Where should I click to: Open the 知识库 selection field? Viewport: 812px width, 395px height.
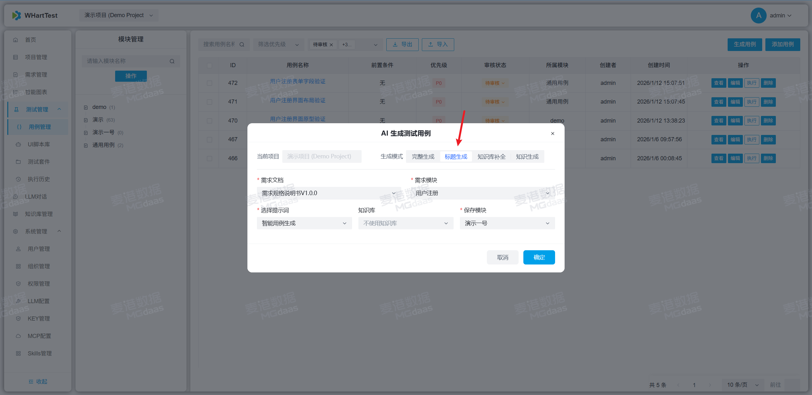coord(405,223)
